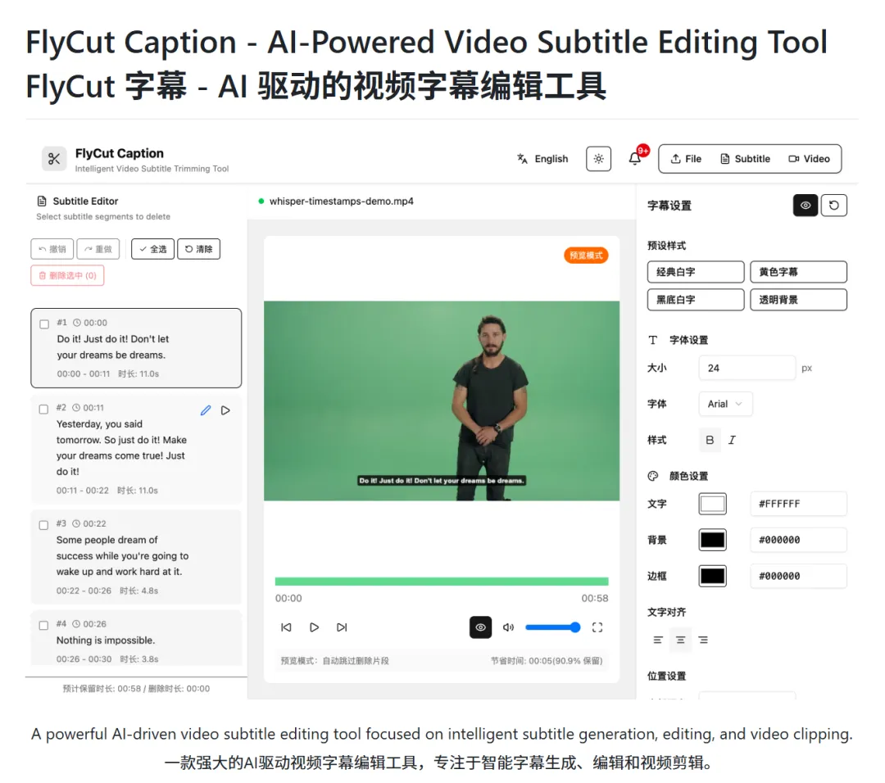885x783 pixels.
Task: Click the #FFFFFF text color hex field
Action: pyautogui.click(x=798, y=504)
